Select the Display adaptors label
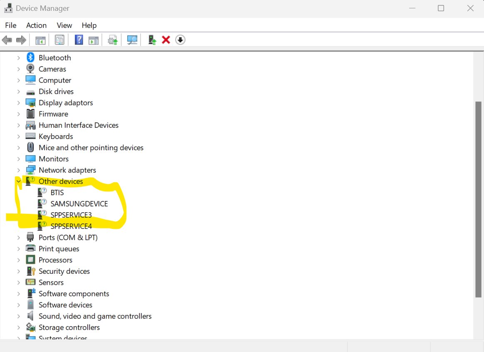Image resolution: width=484 pixels, height=352 pixels. point(66,103)
